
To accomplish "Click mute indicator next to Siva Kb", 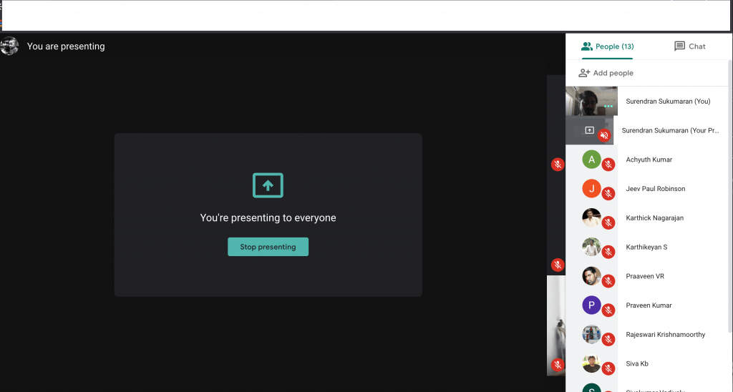I will pos(608,368).
